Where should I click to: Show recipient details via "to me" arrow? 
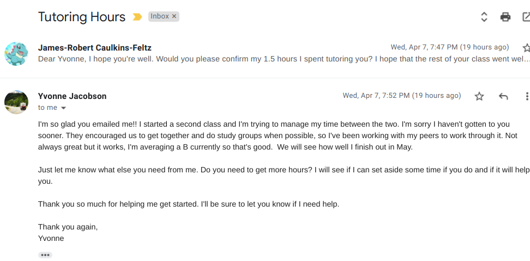[x=63, y=108]
